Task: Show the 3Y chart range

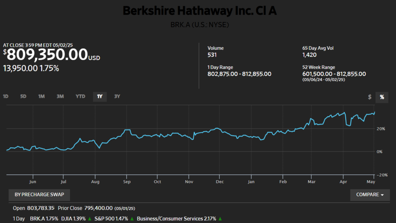Action: (117, 96)
